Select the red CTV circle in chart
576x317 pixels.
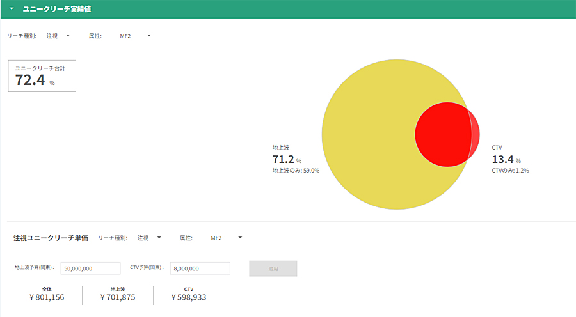(x=447, y=135)
